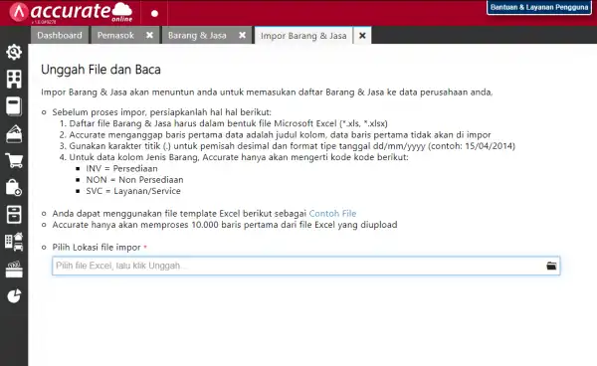Switch to the Pemasok tab

tap(115, 36)
